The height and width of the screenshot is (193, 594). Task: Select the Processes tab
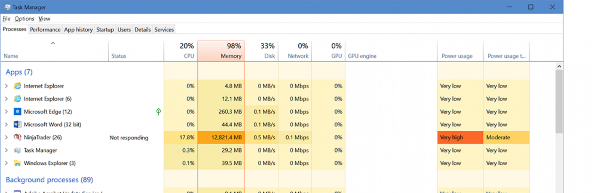click(15, 29)
